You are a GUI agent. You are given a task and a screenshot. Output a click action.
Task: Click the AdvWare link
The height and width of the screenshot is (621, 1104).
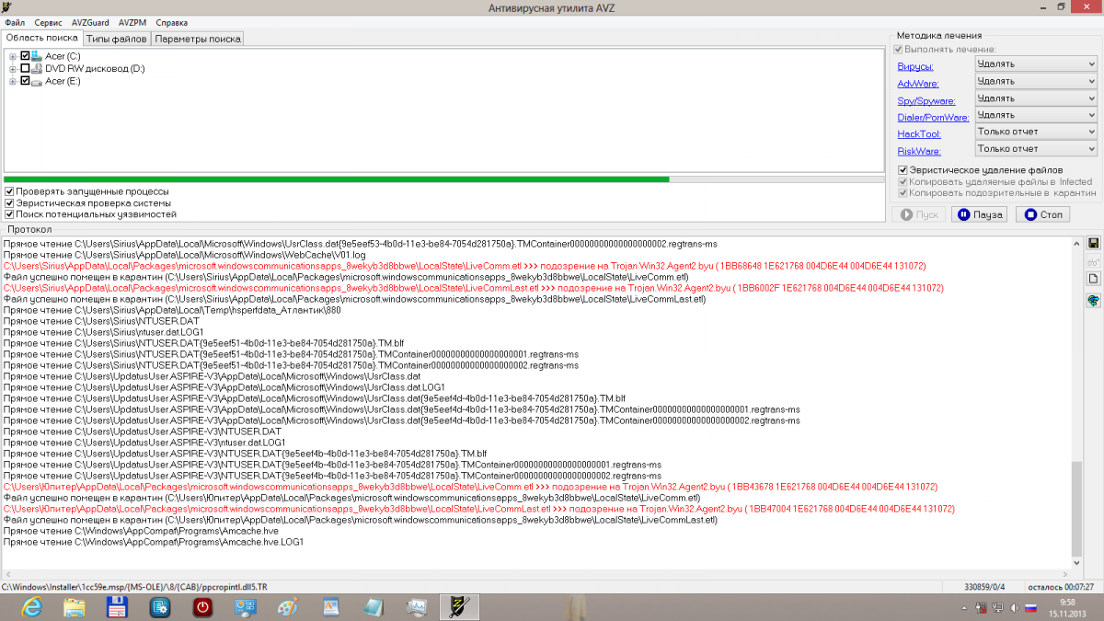[918, 84]
